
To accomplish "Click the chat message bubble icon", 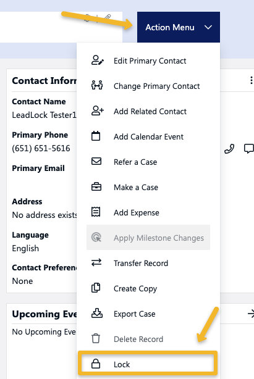I will (x=249, y=148).
